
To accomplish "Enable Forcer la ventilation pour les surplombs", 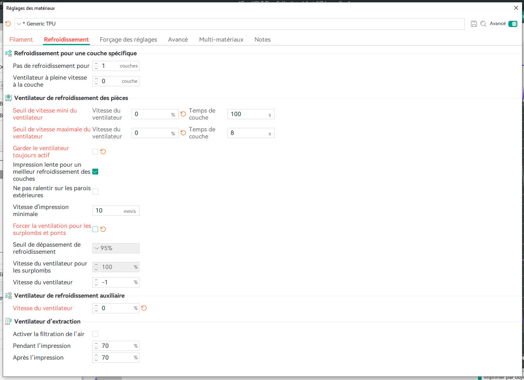I will (95, 229).
